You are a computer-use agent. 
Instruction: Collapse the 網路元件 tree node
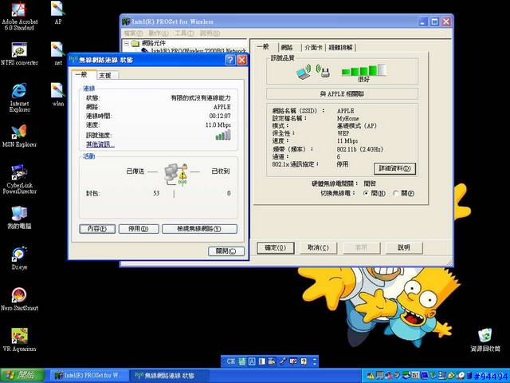point(127,43)
